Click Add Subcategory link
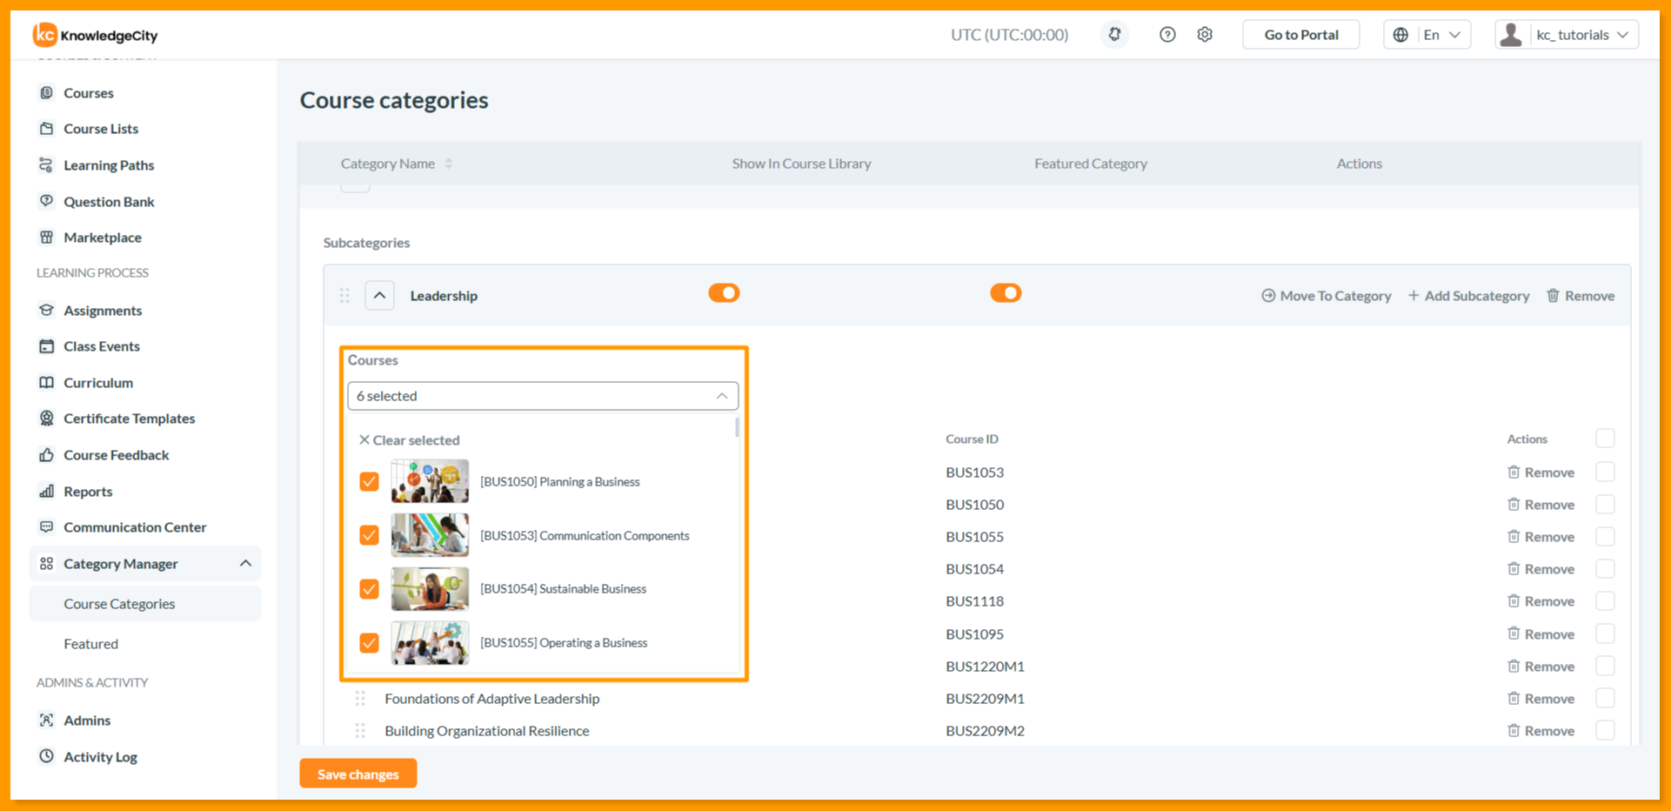The width and height of the screenshot is (1671, 811). pos(1468,296)
